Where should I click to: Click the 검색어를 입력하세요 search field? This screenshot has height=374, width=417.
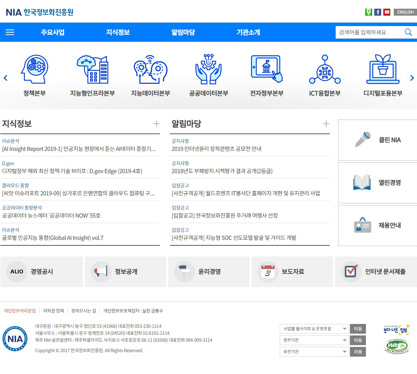pos(368,32)
